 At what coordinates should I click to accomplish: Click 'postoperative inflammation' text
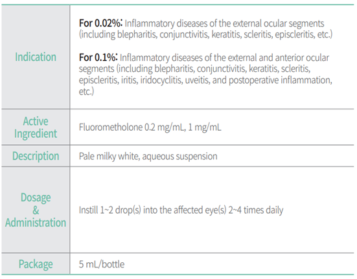(281, 80)
